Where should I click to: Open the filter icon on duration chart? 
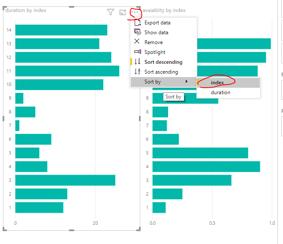[111, 12]
